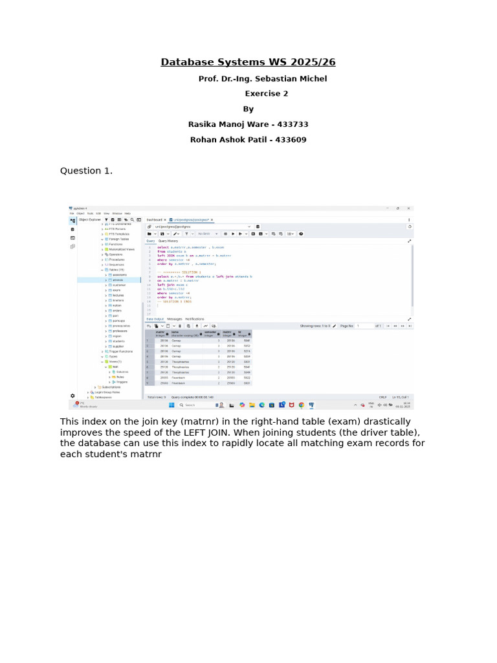This screenshot has width=497, height=663.
Task: Click the Object Explorer sidebar icon
Action: click(x=72, y=220)
